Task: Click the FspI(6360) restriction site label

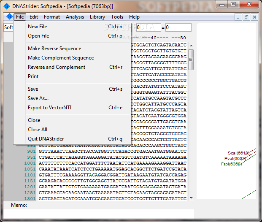Action: (x=232, y=164)
